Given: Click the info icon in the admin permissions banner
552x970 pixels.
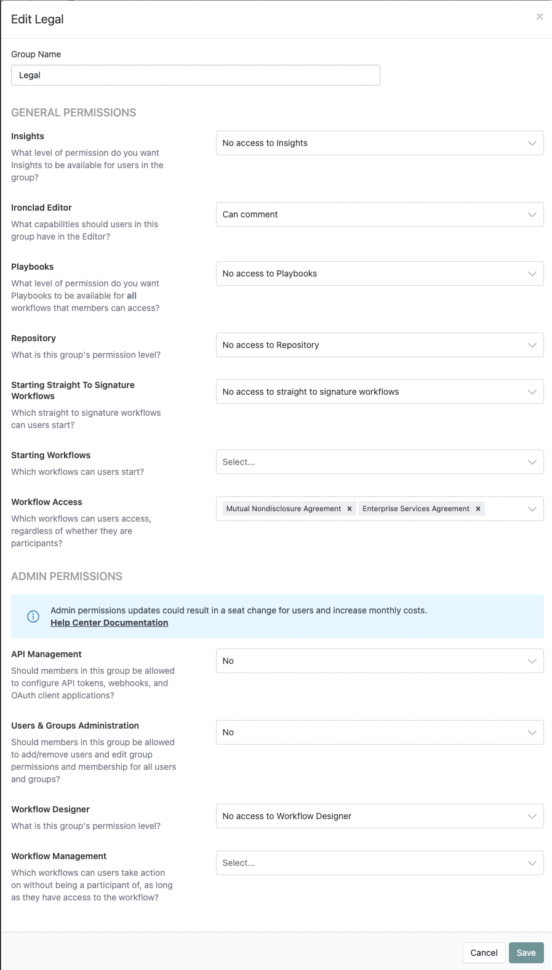Looking at the screenshot, I should [33, 616].
